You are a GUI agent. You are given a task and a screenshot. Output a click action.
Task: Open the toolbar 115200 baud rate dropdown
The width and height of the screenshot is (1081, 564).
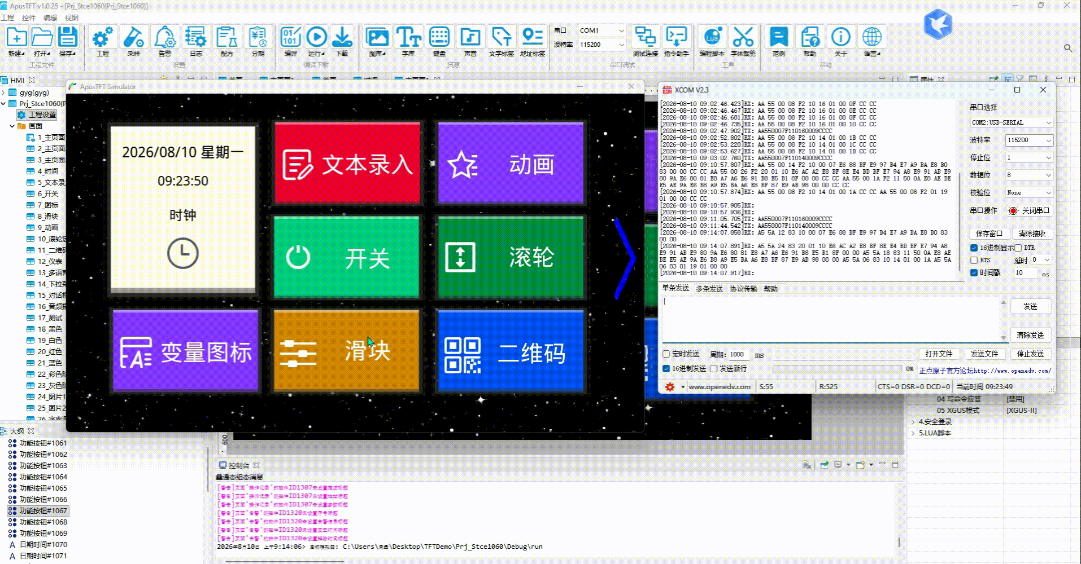point(602,45)
